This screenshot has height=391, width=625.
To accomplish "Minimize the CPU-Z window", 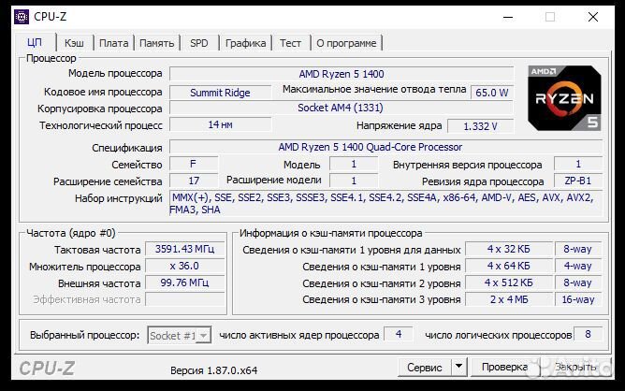I will (508, 17).
